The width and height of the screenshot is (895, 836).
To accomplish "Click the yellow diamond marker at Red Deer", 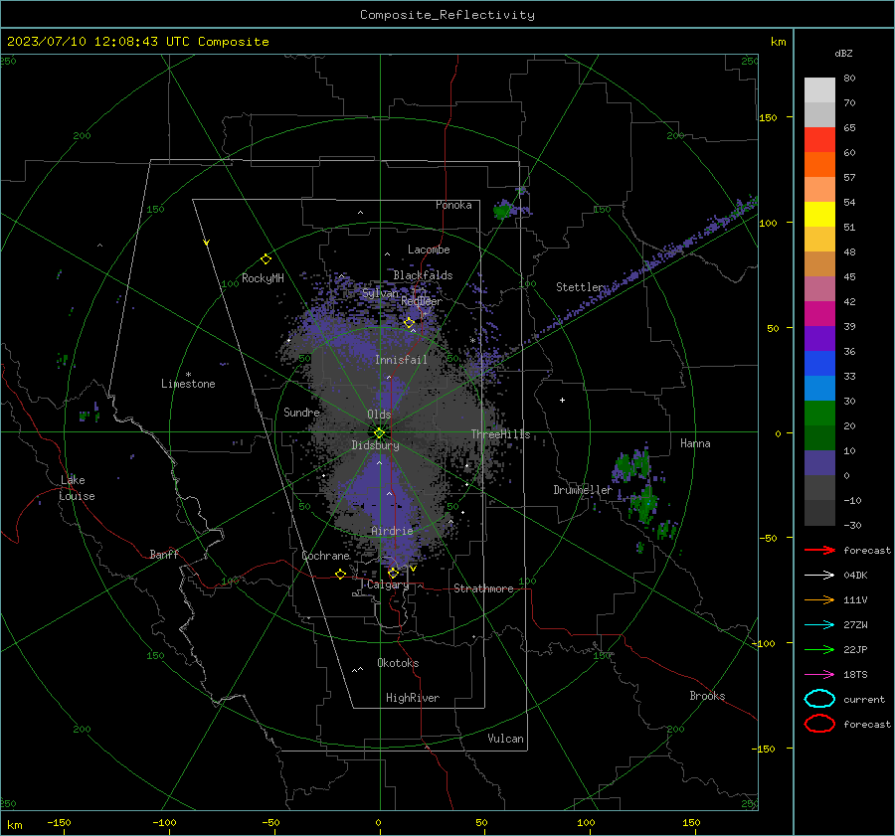I will tap(409, 323).
